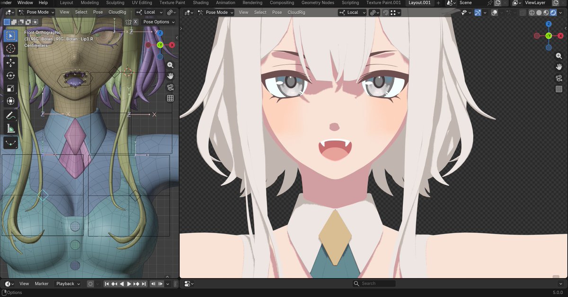Viewport: 568px width, 297px height.
Task: Open shading options dropdown arrow
Action: pyautogui.click(x=561, y=13)
